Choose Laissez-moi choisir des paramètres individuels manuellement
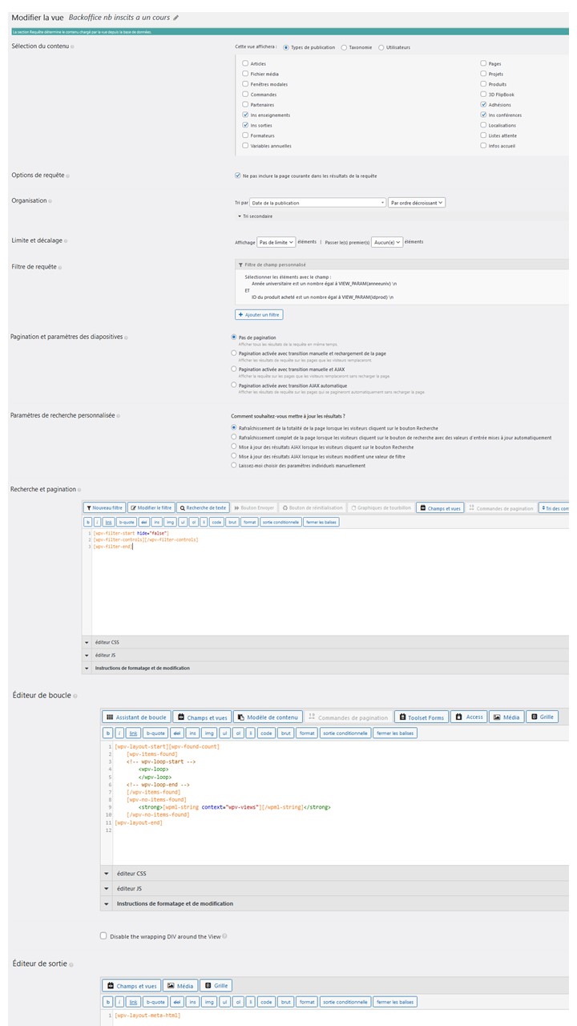 (x=234, y=465)
